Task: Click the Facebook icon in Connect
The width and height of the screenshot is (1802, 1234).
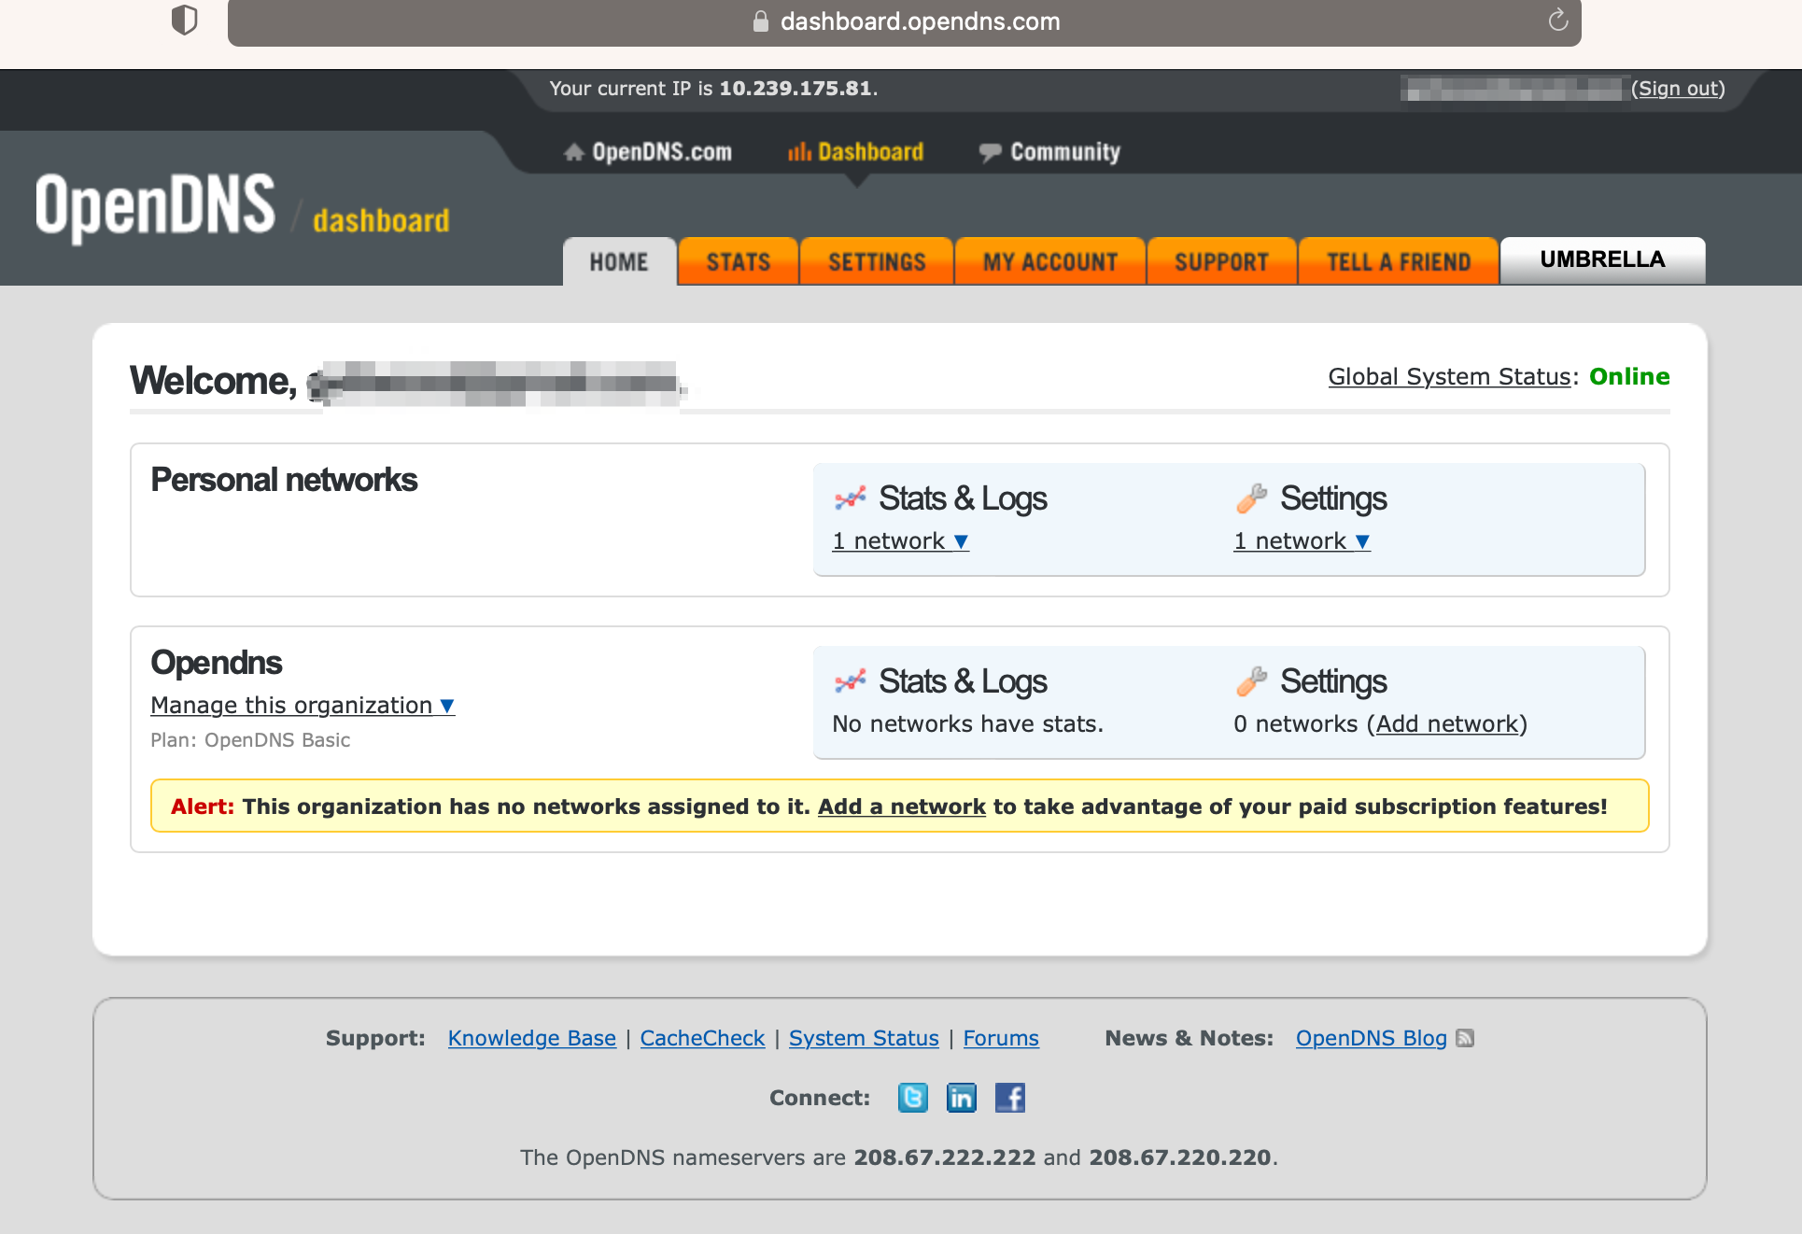Action: coord(1010,1098)
